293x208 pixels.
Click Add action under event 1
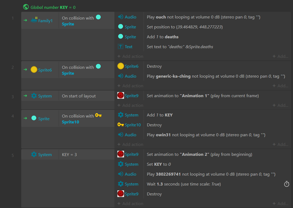(130, 56)
